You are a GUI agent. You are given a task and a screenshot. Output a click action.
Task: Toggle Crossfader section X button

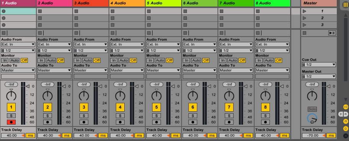pyautogui.click(x=346, y=136)
